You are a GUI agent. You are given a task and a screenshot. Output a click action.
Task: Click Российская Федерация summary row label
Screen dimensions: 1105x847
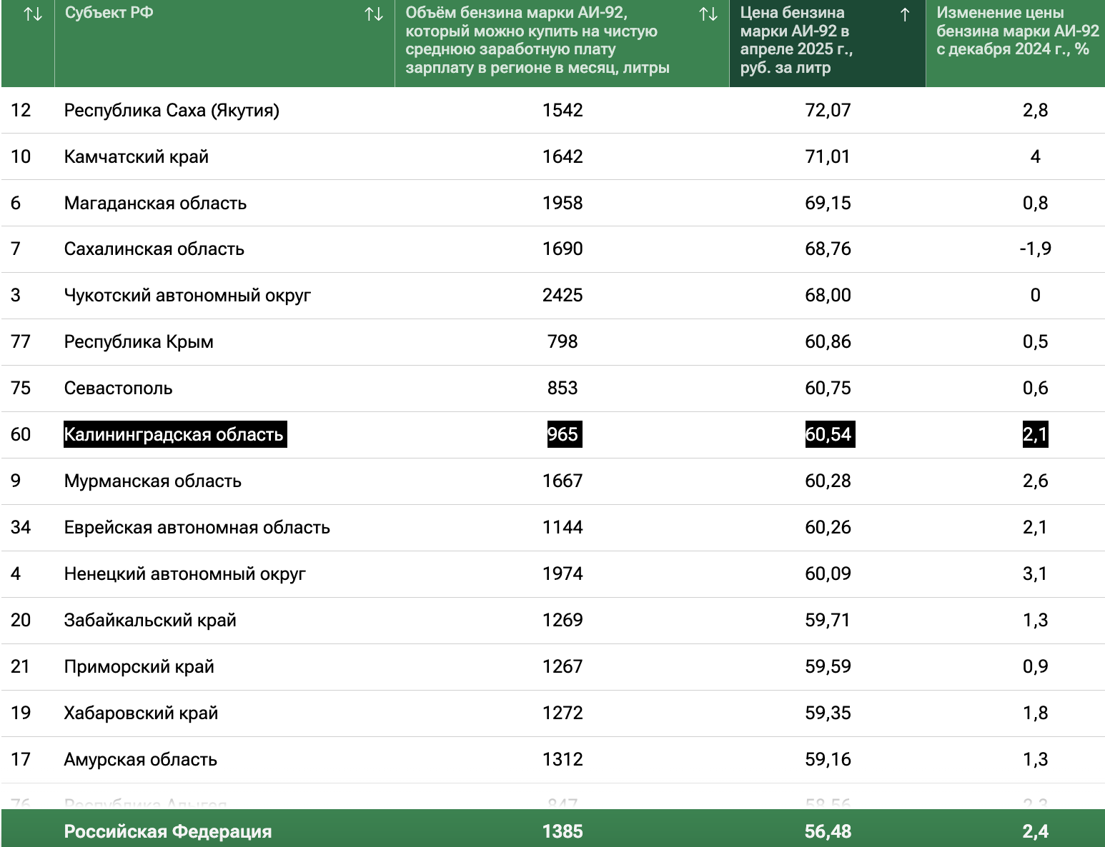tap(168, 832)
